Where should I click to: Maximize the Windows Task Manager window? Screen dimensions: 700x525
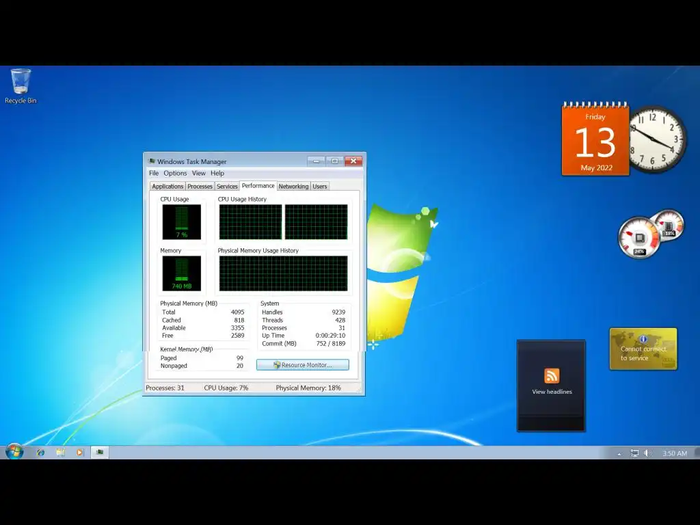tap(335, 161)
